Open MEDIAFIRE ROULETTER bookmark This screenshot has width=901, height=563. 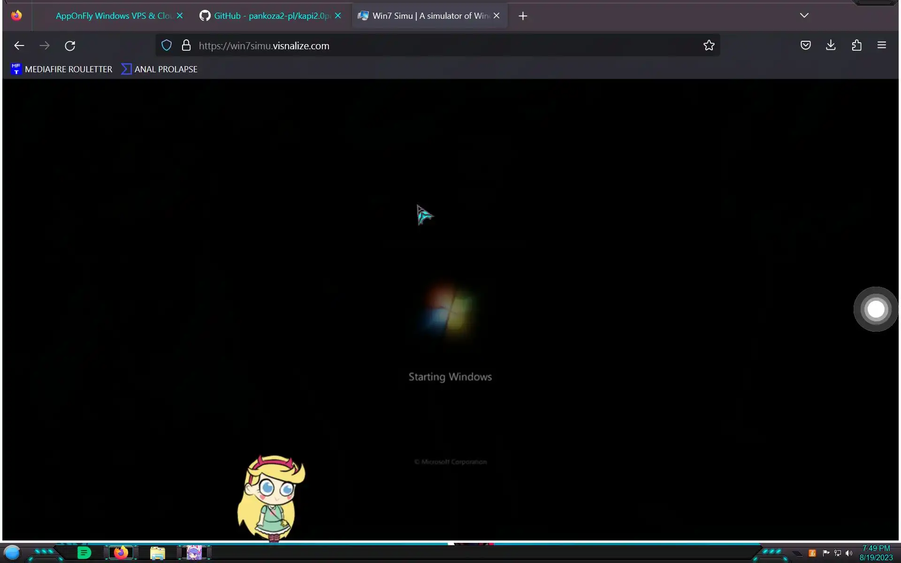tap(61, 69)
